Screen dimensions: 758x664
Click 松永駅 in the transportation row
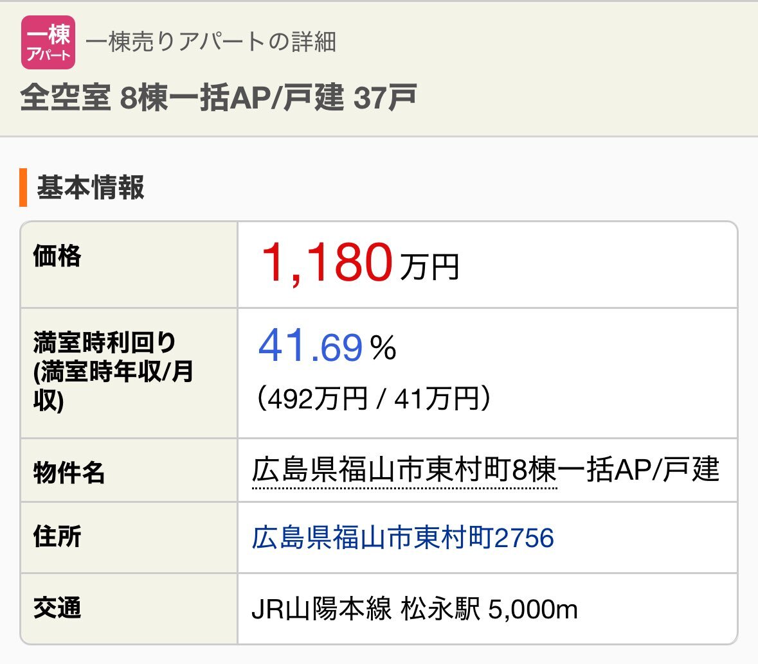pos(440,609)
